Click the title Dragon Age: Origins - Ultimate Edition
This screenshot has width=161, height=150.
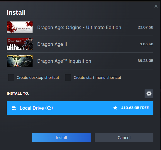(79, 27)
